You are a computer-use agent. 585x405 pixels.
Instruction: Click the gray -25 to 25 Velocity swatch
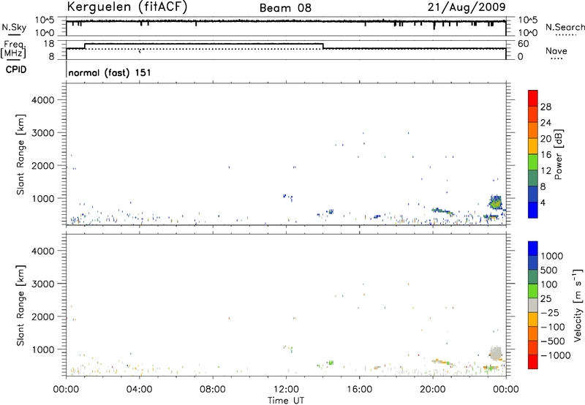(x=533, y=305)
